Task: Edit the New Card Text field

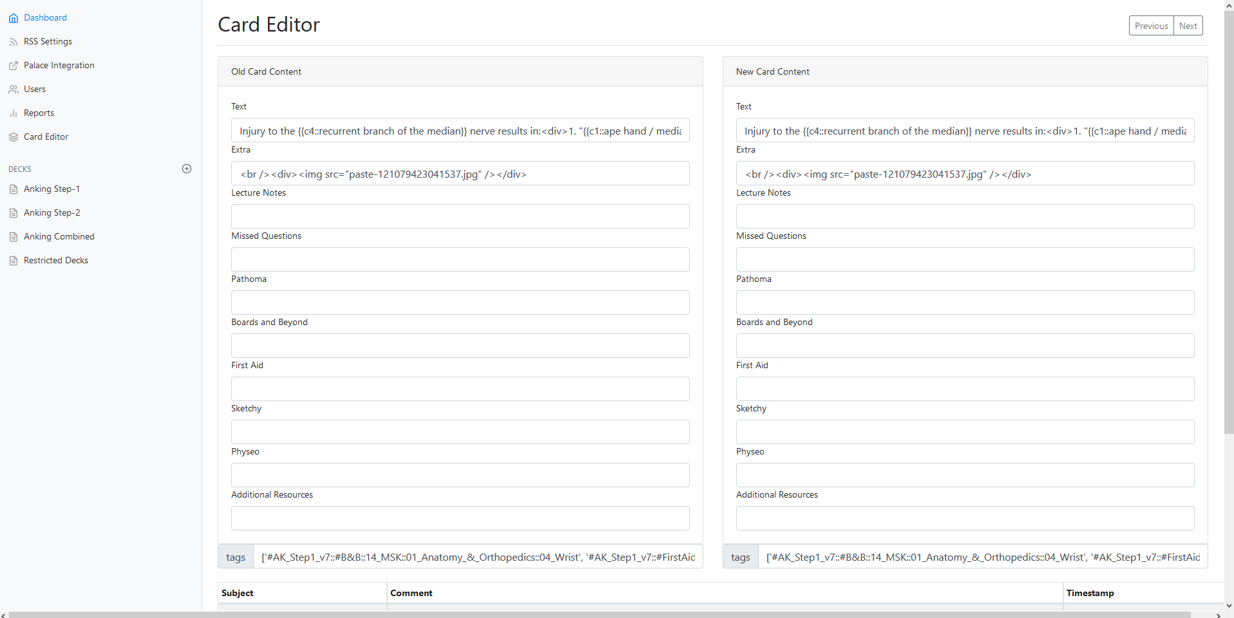Action: coord(965,131)
